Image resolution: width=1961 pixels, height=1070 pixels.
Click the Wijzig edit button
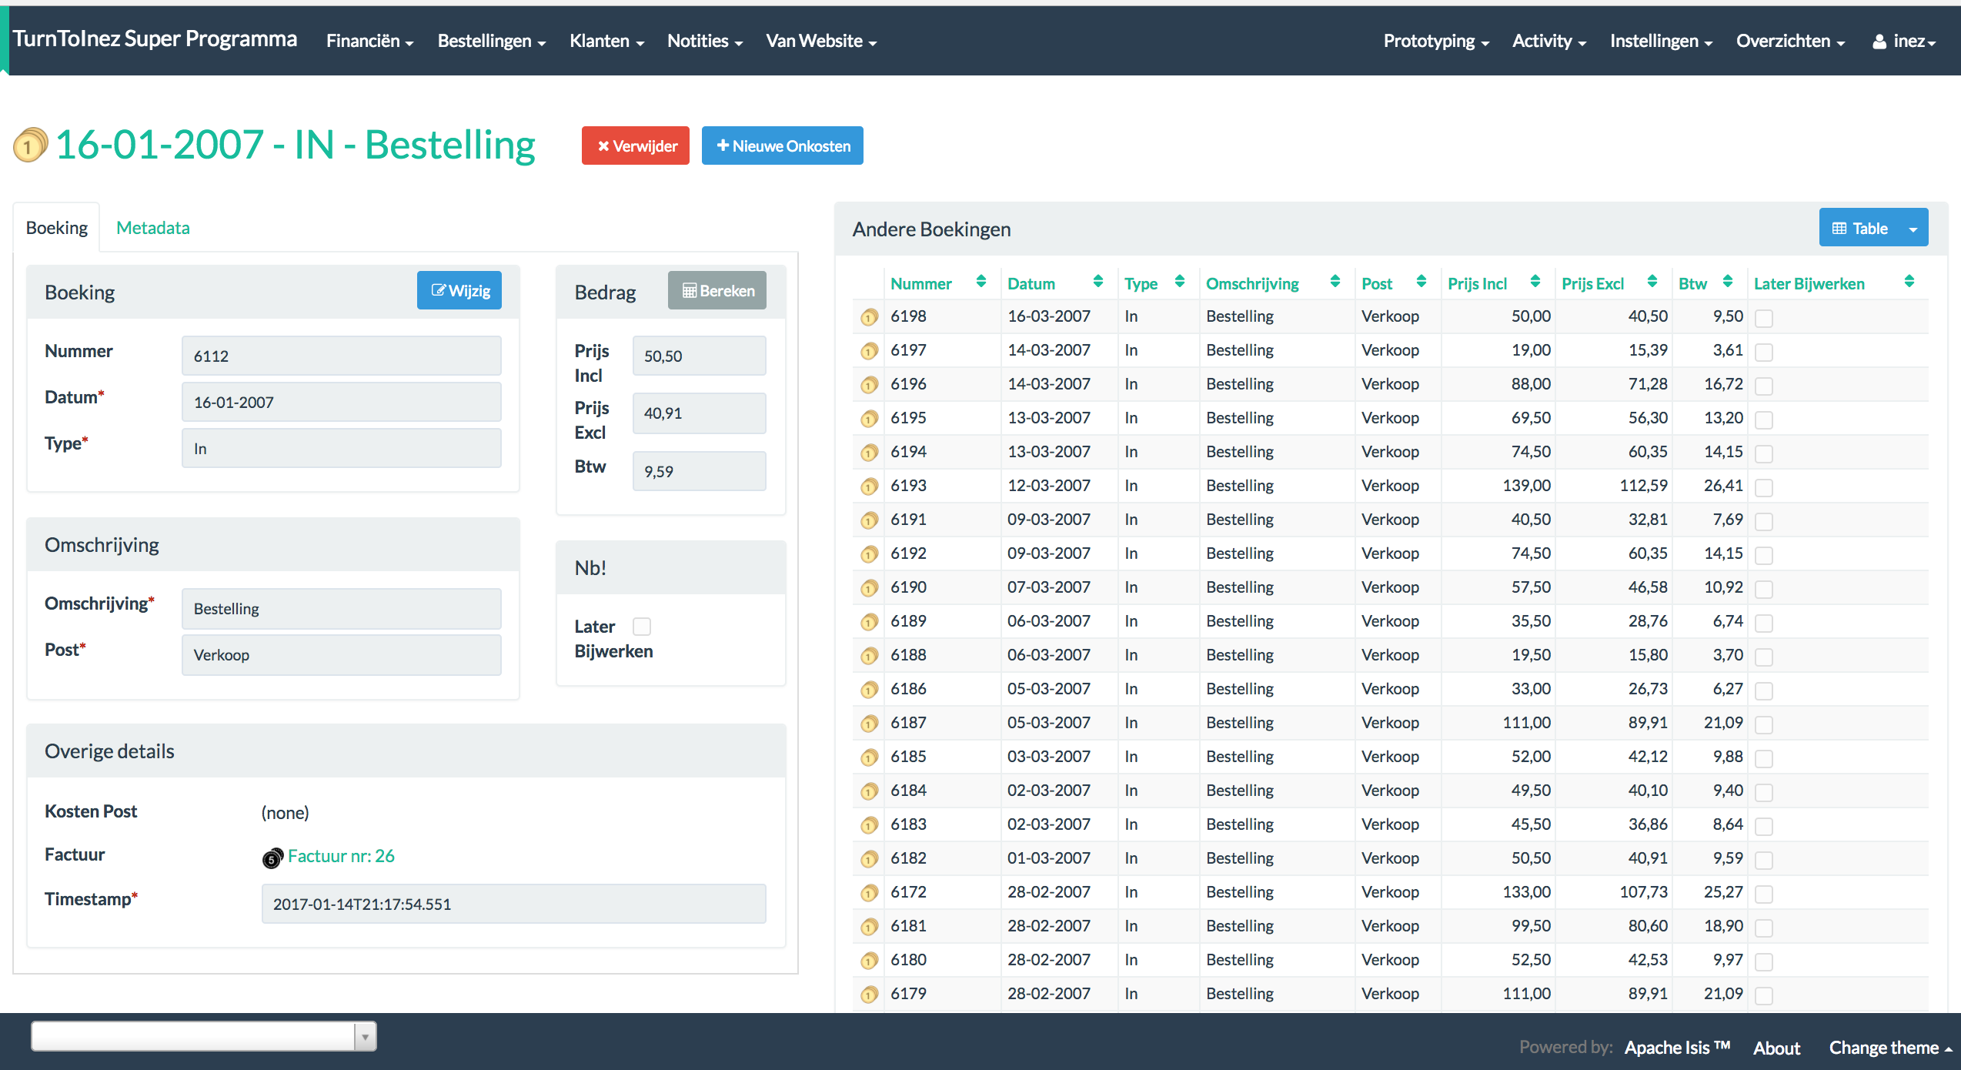(459, 291)
